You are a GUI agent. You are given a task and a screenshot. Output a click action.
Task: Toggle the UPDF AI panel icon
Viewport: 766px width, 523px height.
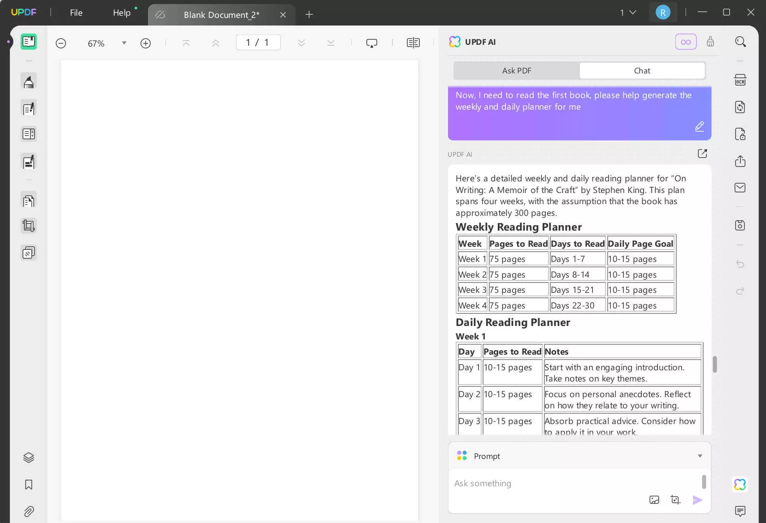pos(740,484)
